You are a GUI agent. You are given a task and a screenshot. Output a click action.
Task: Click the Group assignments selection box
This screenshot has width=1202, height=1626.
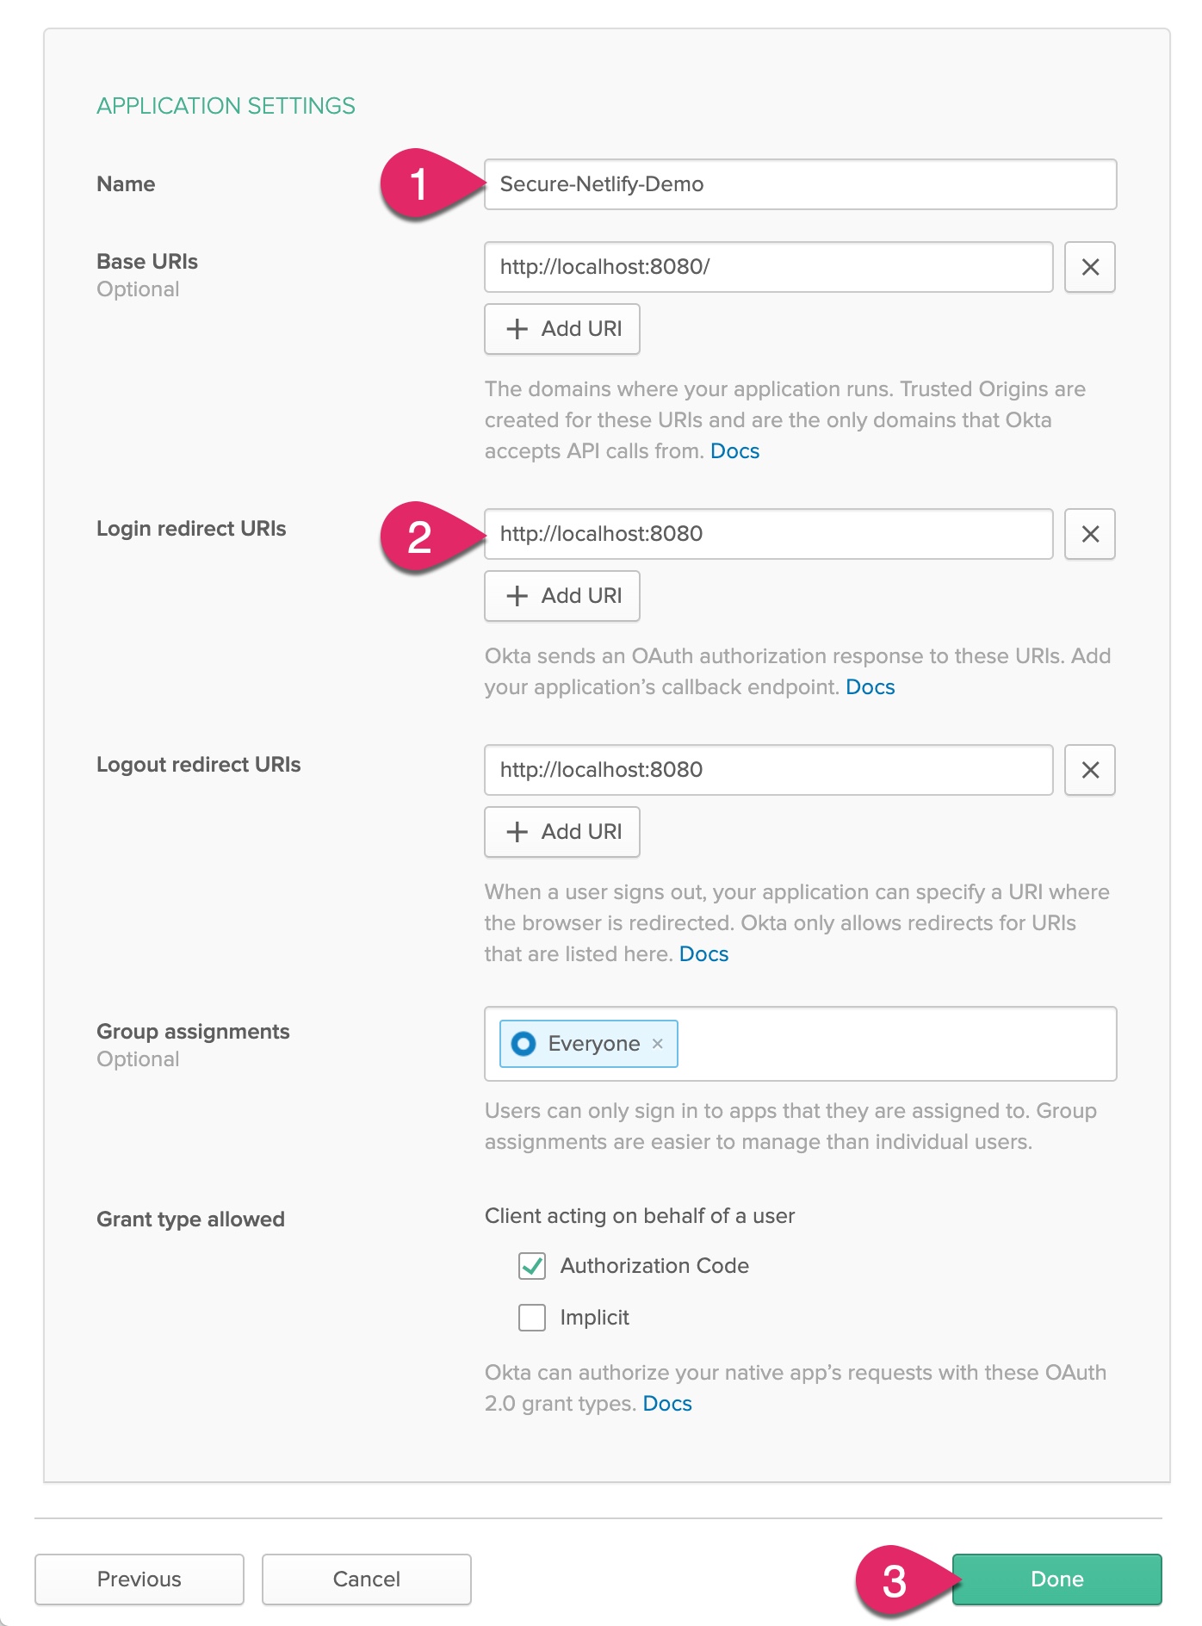point(895,1044)
